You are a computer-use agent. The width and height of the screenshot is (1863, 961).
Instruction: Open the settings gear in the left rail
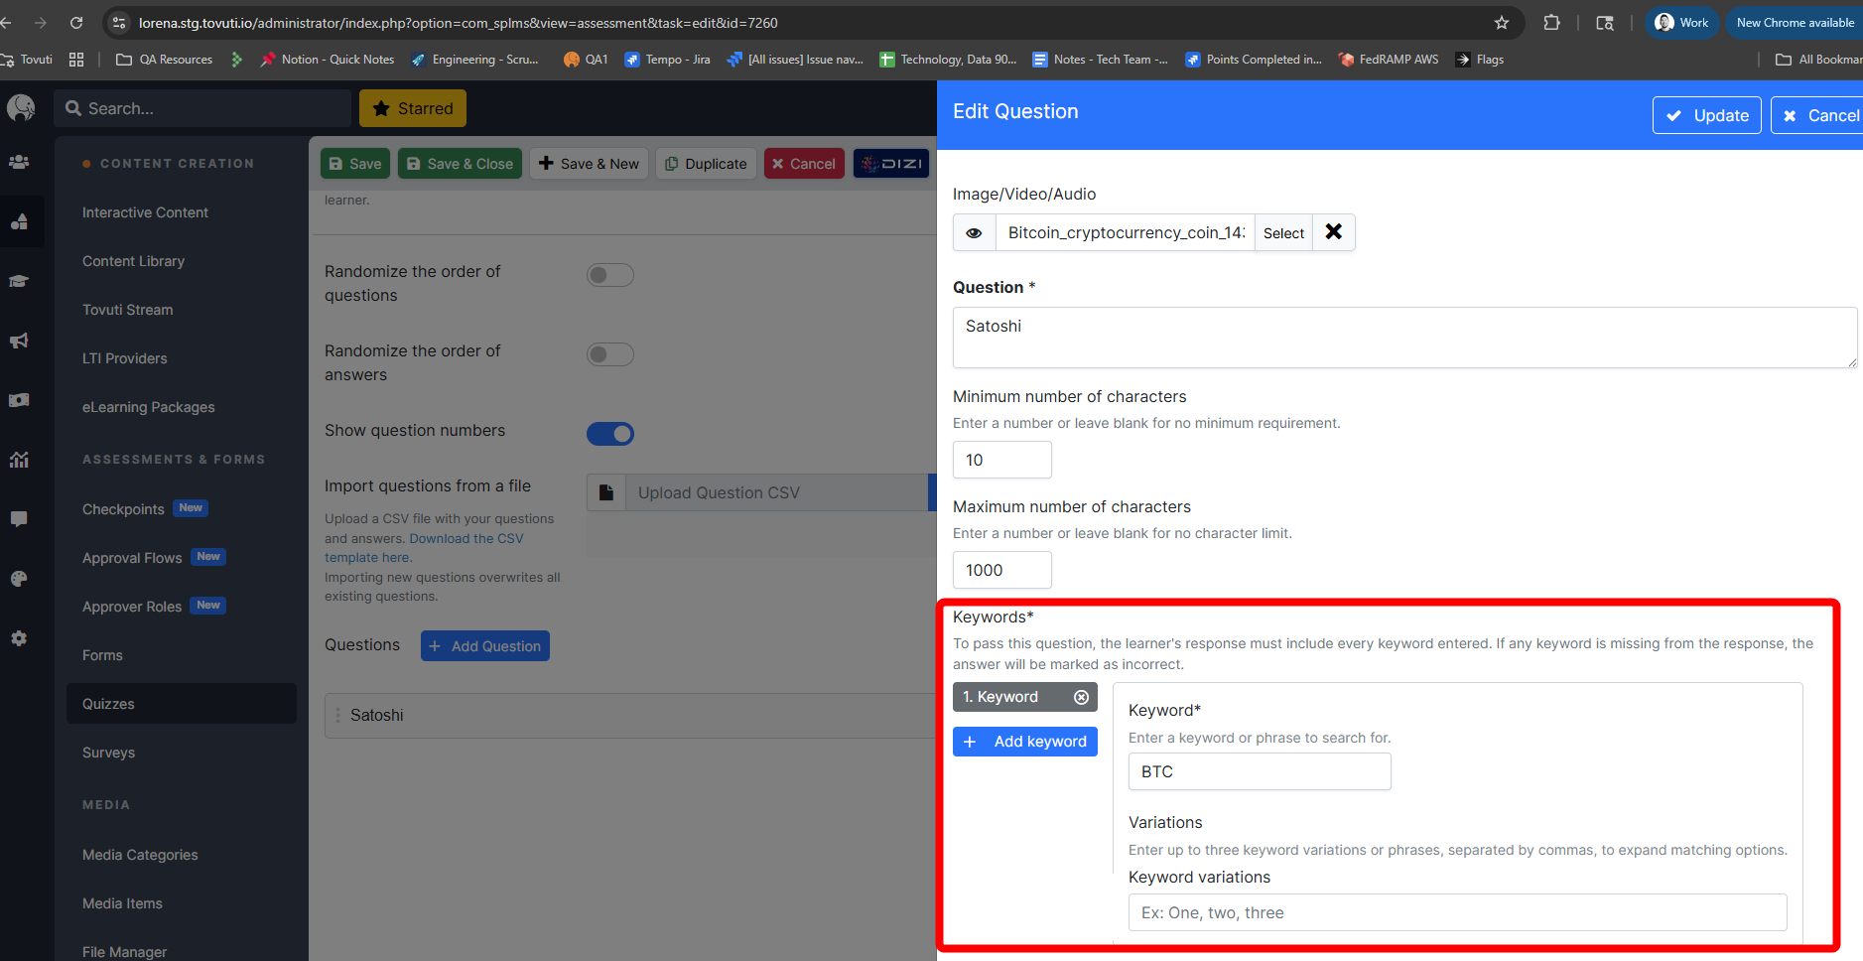(x=19, y=638)
